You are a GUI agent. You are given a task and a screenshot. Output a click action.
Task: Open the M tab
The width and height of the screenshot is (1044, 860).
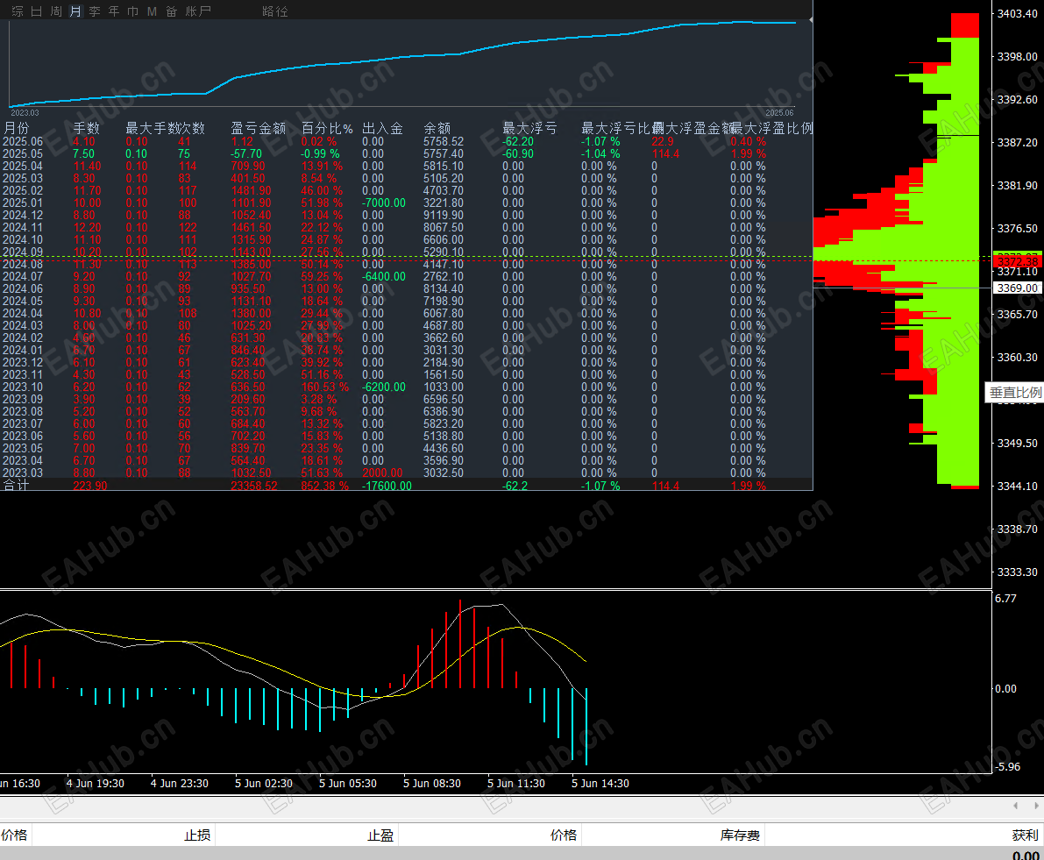(x=152, y=11)
